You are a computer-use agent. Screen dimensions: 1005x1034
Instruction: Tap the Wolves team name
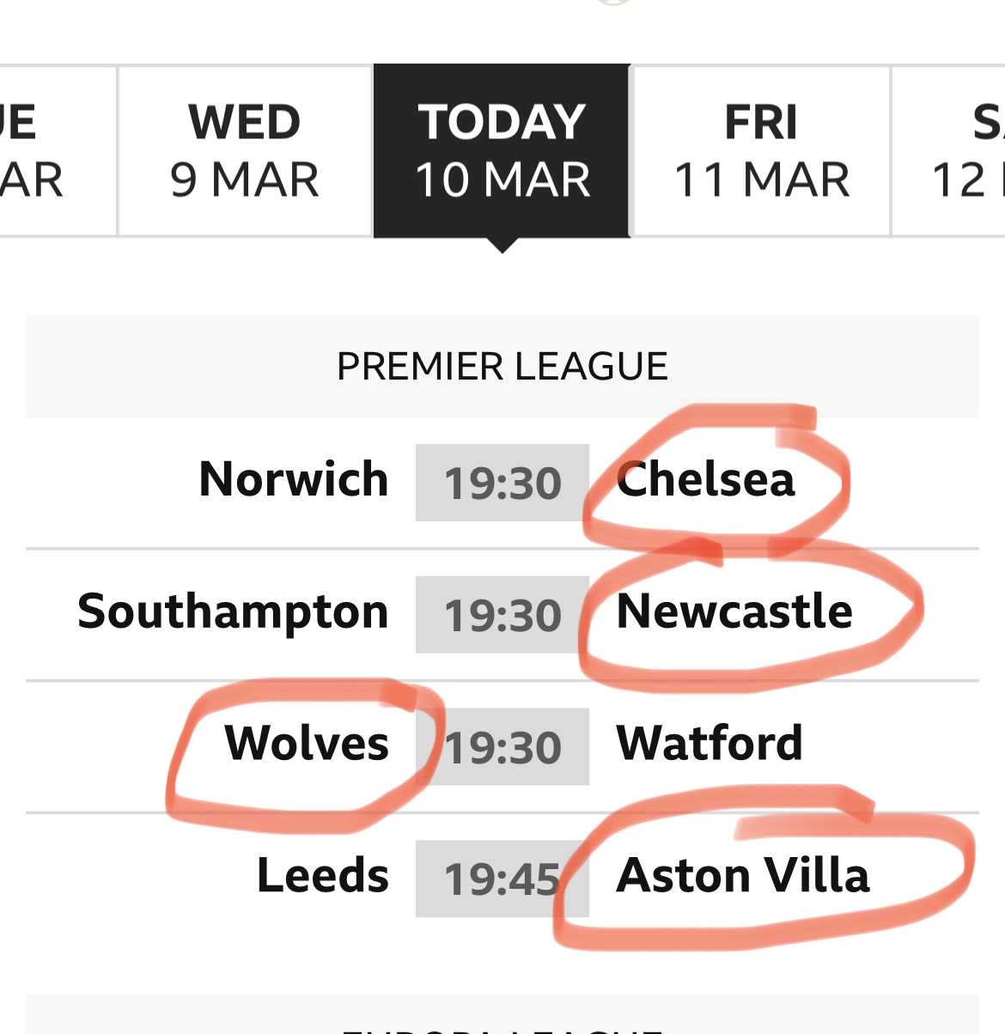click(x=307, y=743)
